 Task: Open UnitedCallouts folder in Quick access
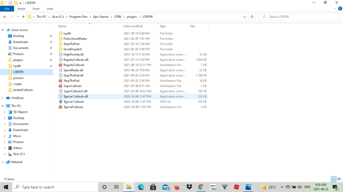(23, 90)
